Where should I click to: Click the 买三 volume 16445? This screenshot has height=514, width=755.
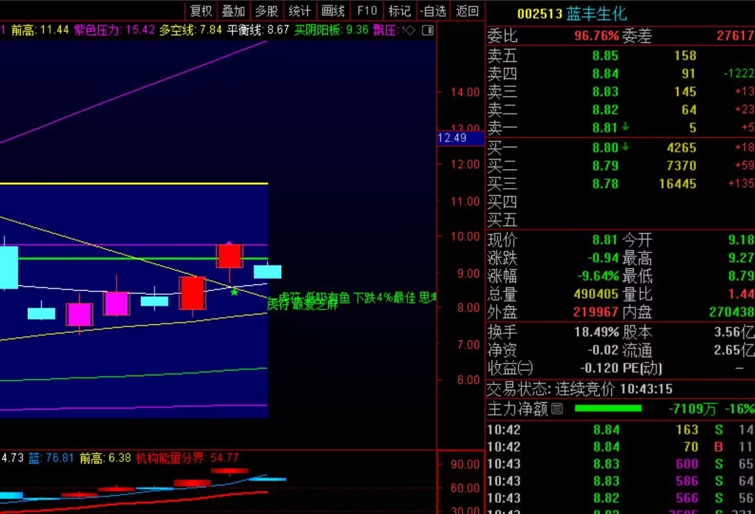(x=678, y=184)
